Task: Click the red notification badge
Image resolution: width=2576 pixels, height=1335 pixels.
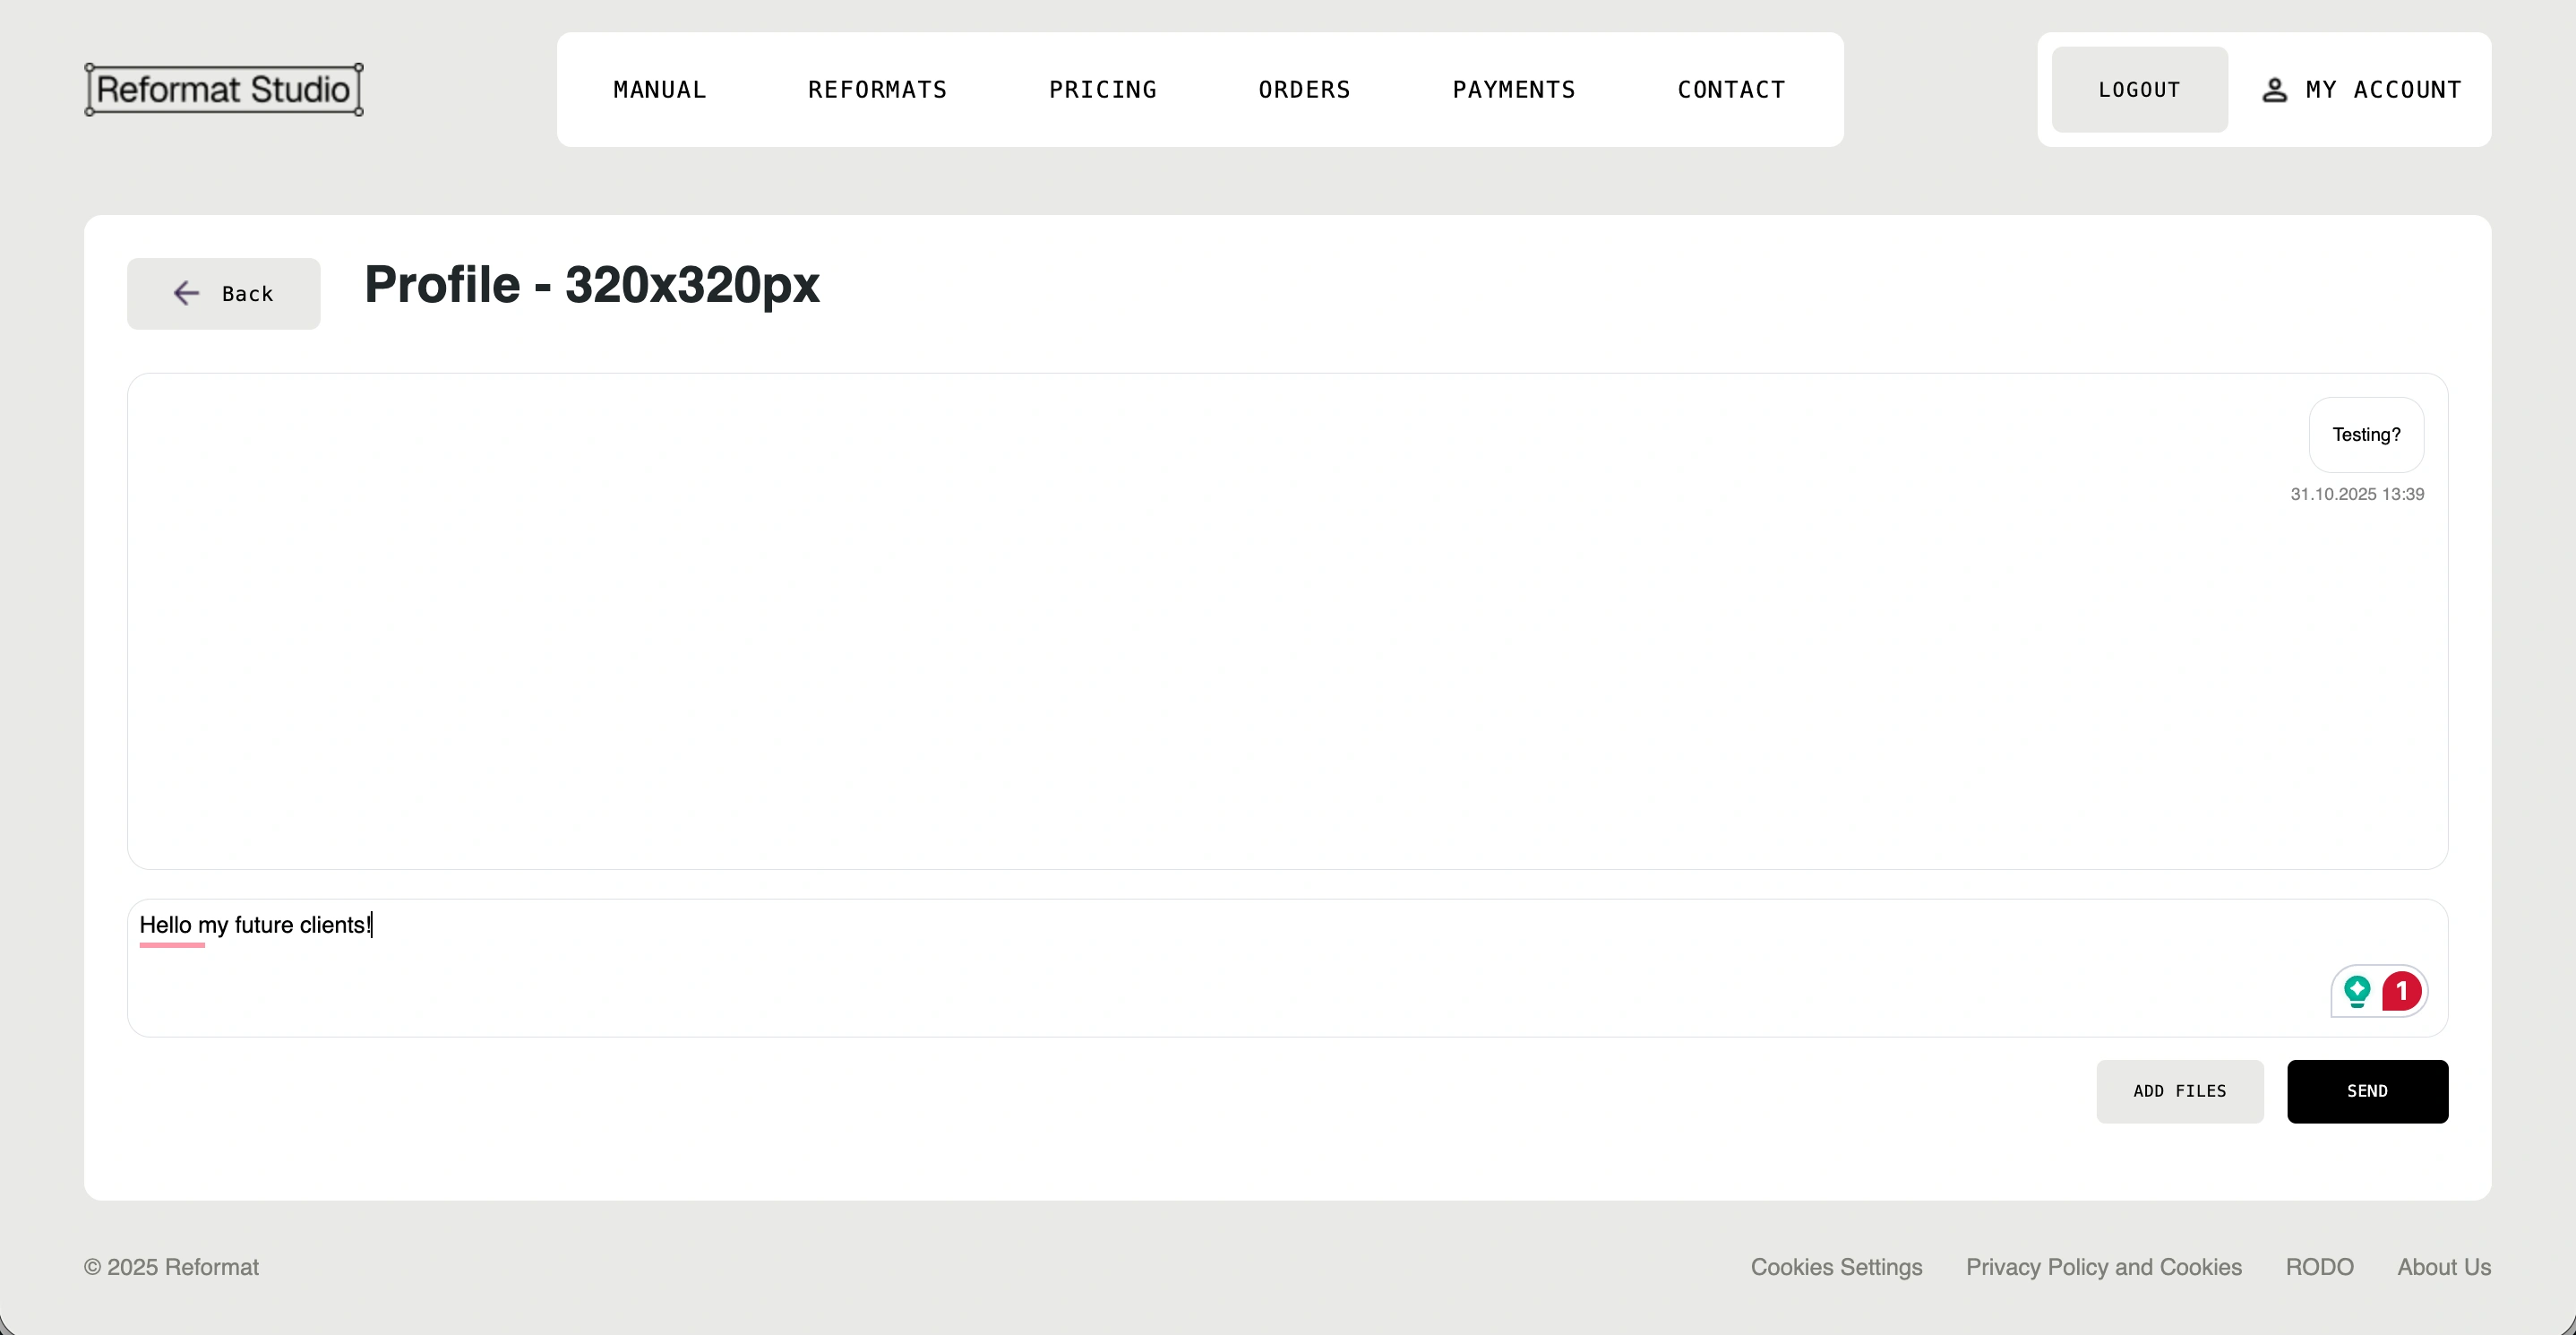Action: click(2402, 991)
